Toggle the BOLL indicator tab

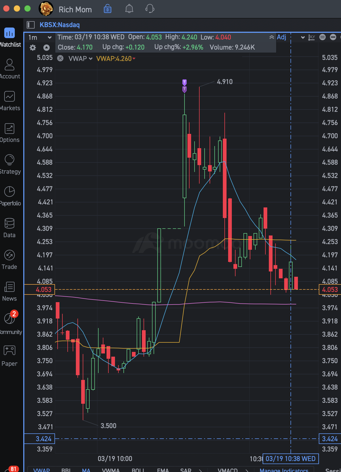(x=138, y=470)
